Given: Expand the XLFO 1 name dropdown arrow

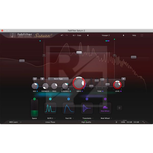Looking at the screenshot, I should pos(55,118).
